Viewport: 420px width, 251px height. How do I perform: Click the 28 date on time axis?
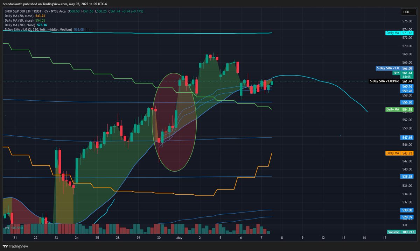118,238
